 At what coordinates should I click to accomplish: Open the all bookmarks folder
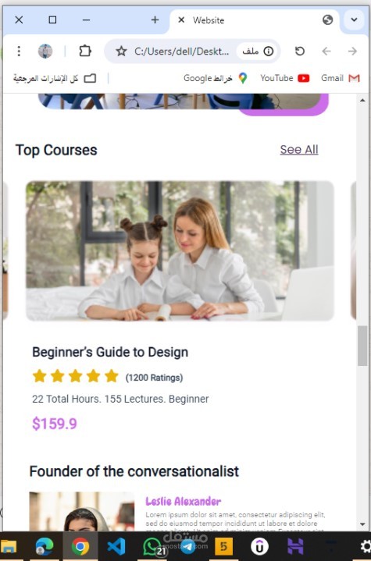tap(55, 78)
